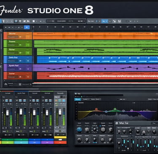Viewport: 158px width, 154px height.
Task: Click the Mai Tai instrument icon
Action: click(117, 123)
